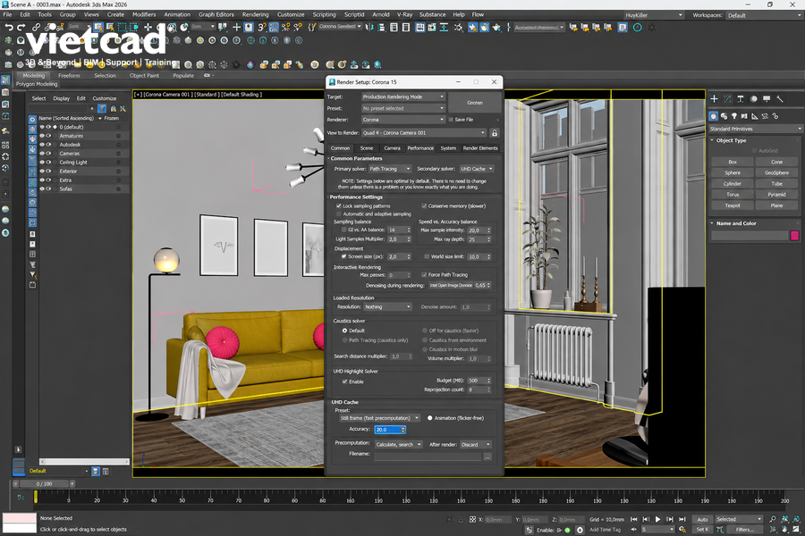Open the Rendering menu in the menu bar
The width and height of the screenshot is (805, 536).
coord(255,14)
